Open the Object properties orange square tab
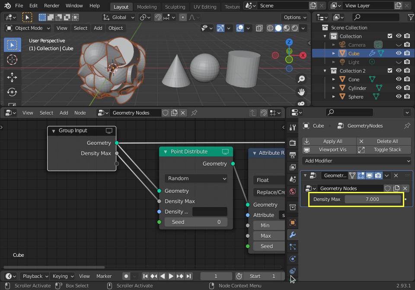 pos(293,223)
